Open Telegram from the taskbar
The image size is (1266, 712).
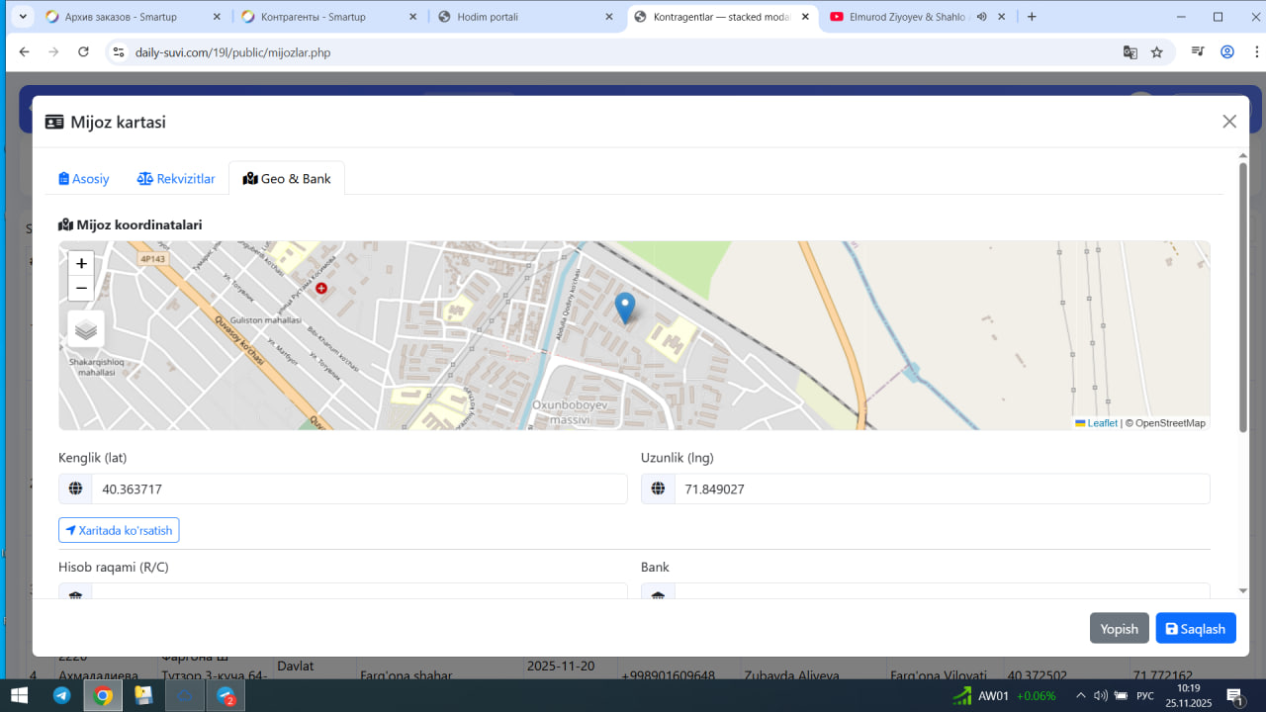pyautogui.click(x=61, y=695)
